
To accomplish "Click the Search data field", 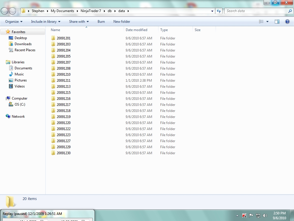I will click(256, 11).
